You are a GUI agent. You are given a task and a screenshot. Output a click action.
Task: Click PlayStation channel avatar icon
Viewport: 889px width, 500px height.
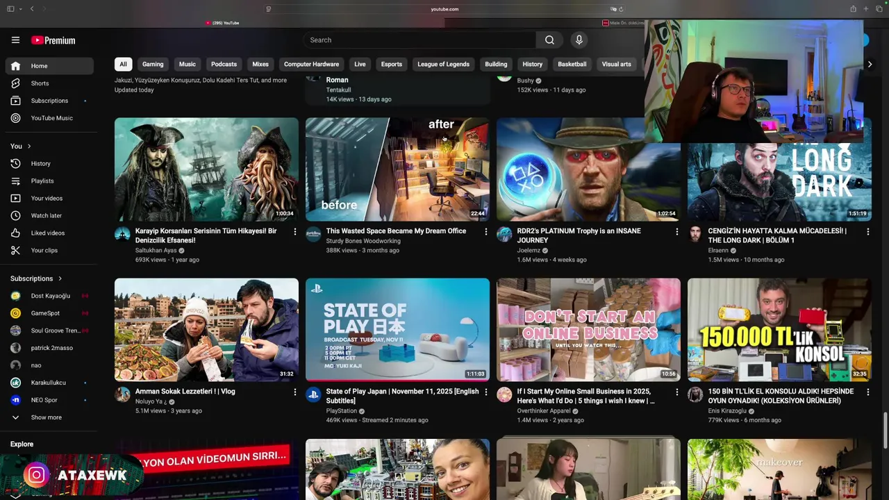click(x=313, y=395)
